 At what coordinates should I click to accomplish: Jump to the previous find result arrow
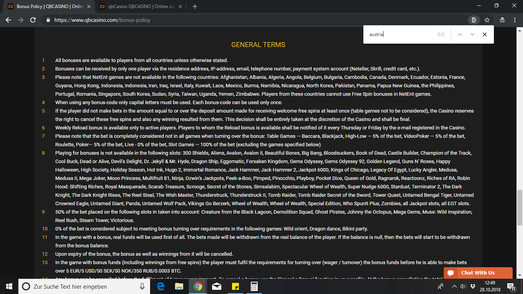coord(460,34)
